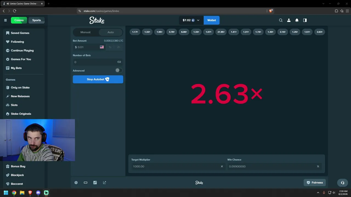The image size is (351, 197).
Task: Open live stats chart icon
Action: tap(95, 182)
